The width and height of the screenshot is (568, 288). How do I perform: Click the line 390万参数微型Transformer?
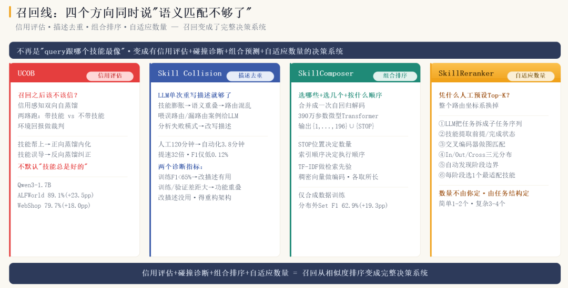point(338,116)
